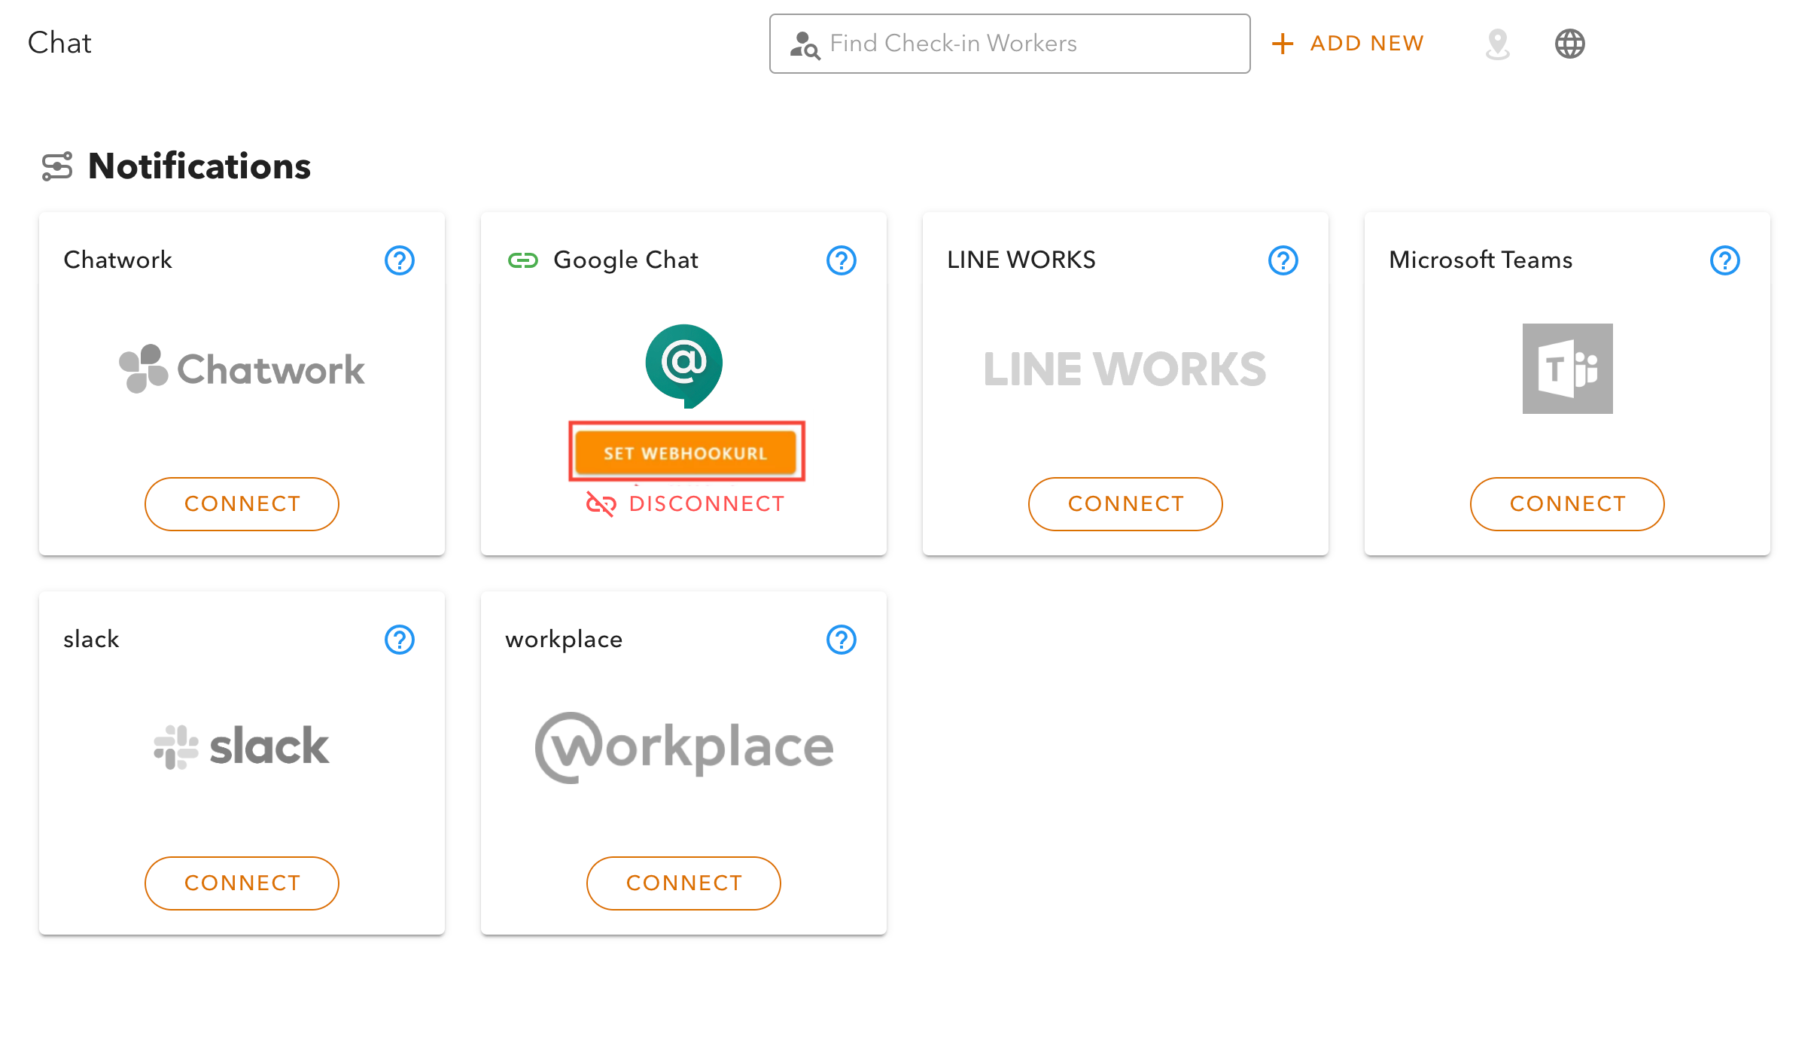Open help for workplace integration

click(x=842, y=640)
